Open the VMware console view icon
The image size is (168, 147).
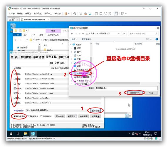pos(116,14)
